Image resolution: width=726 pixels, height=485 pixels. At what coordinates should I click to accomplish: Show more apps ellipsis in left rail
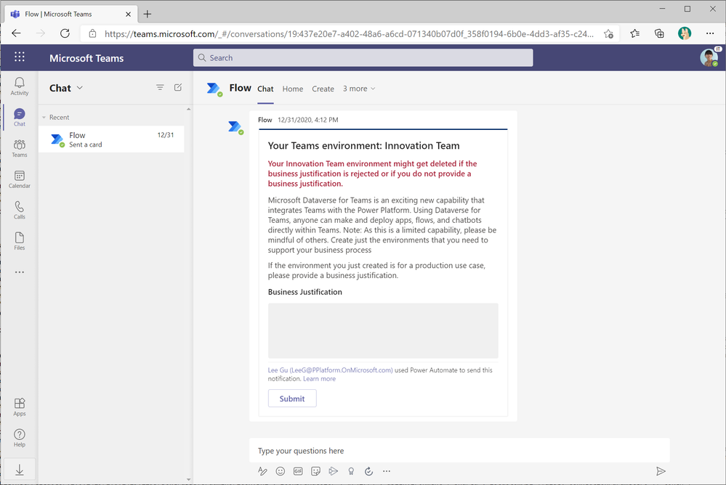pos(20,272)
